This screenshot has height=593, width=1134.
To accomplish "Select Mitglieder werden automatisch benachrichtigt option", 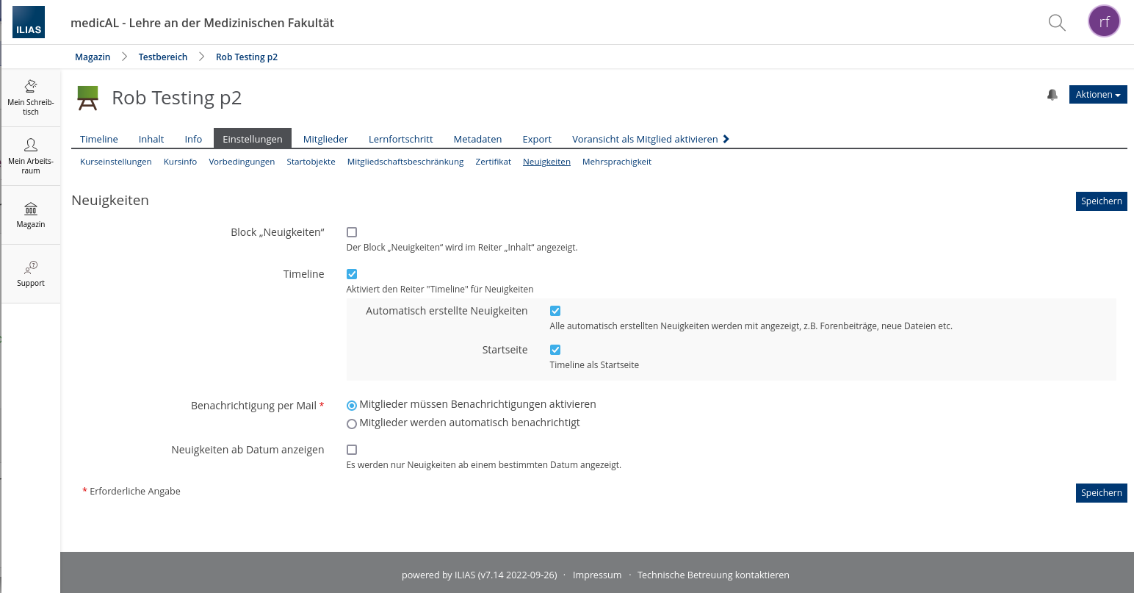I will click(352, 423).
